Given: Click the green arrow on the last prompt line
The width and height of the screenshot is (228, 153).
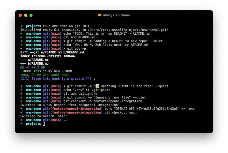Looking at the screenshot, I should pyautogui.click(x=21, y=124).
